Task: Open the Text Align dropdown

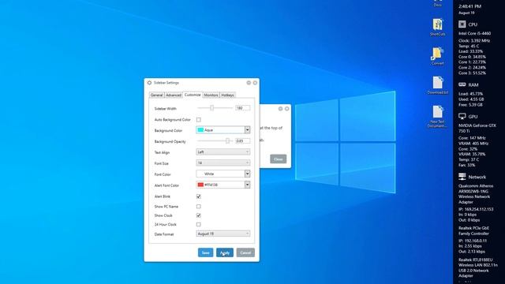Action: click(x=223, y=151)
